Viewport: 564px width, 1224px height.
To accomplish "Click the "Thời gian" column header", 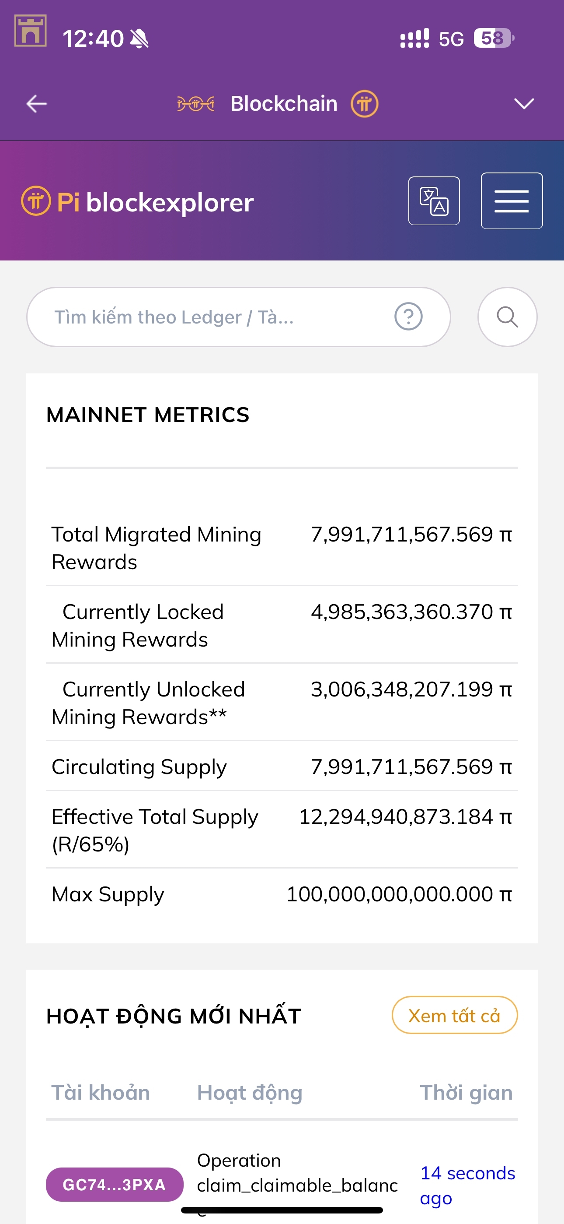I will point(466,1092).
